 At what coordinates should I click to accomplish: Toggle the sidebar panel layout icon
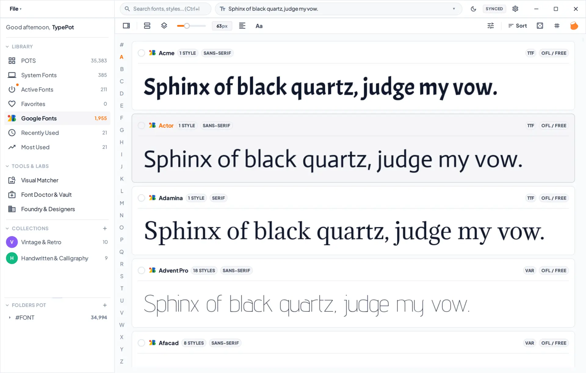click(126, 26)
